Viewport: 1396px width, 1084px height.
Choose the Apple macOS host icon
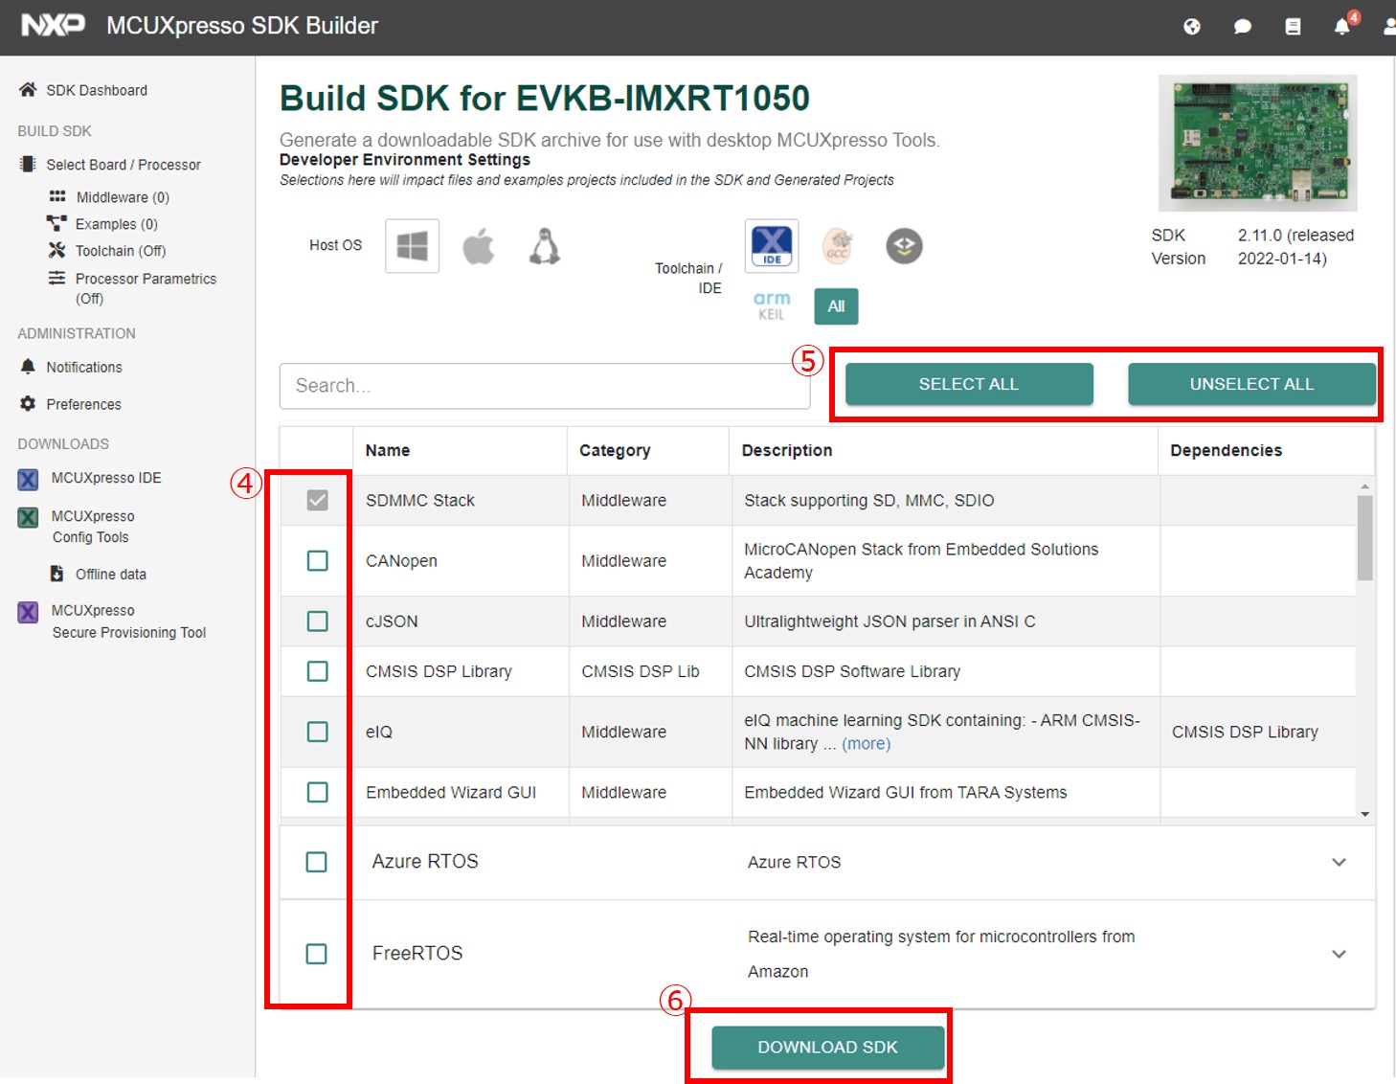point(479,246)
